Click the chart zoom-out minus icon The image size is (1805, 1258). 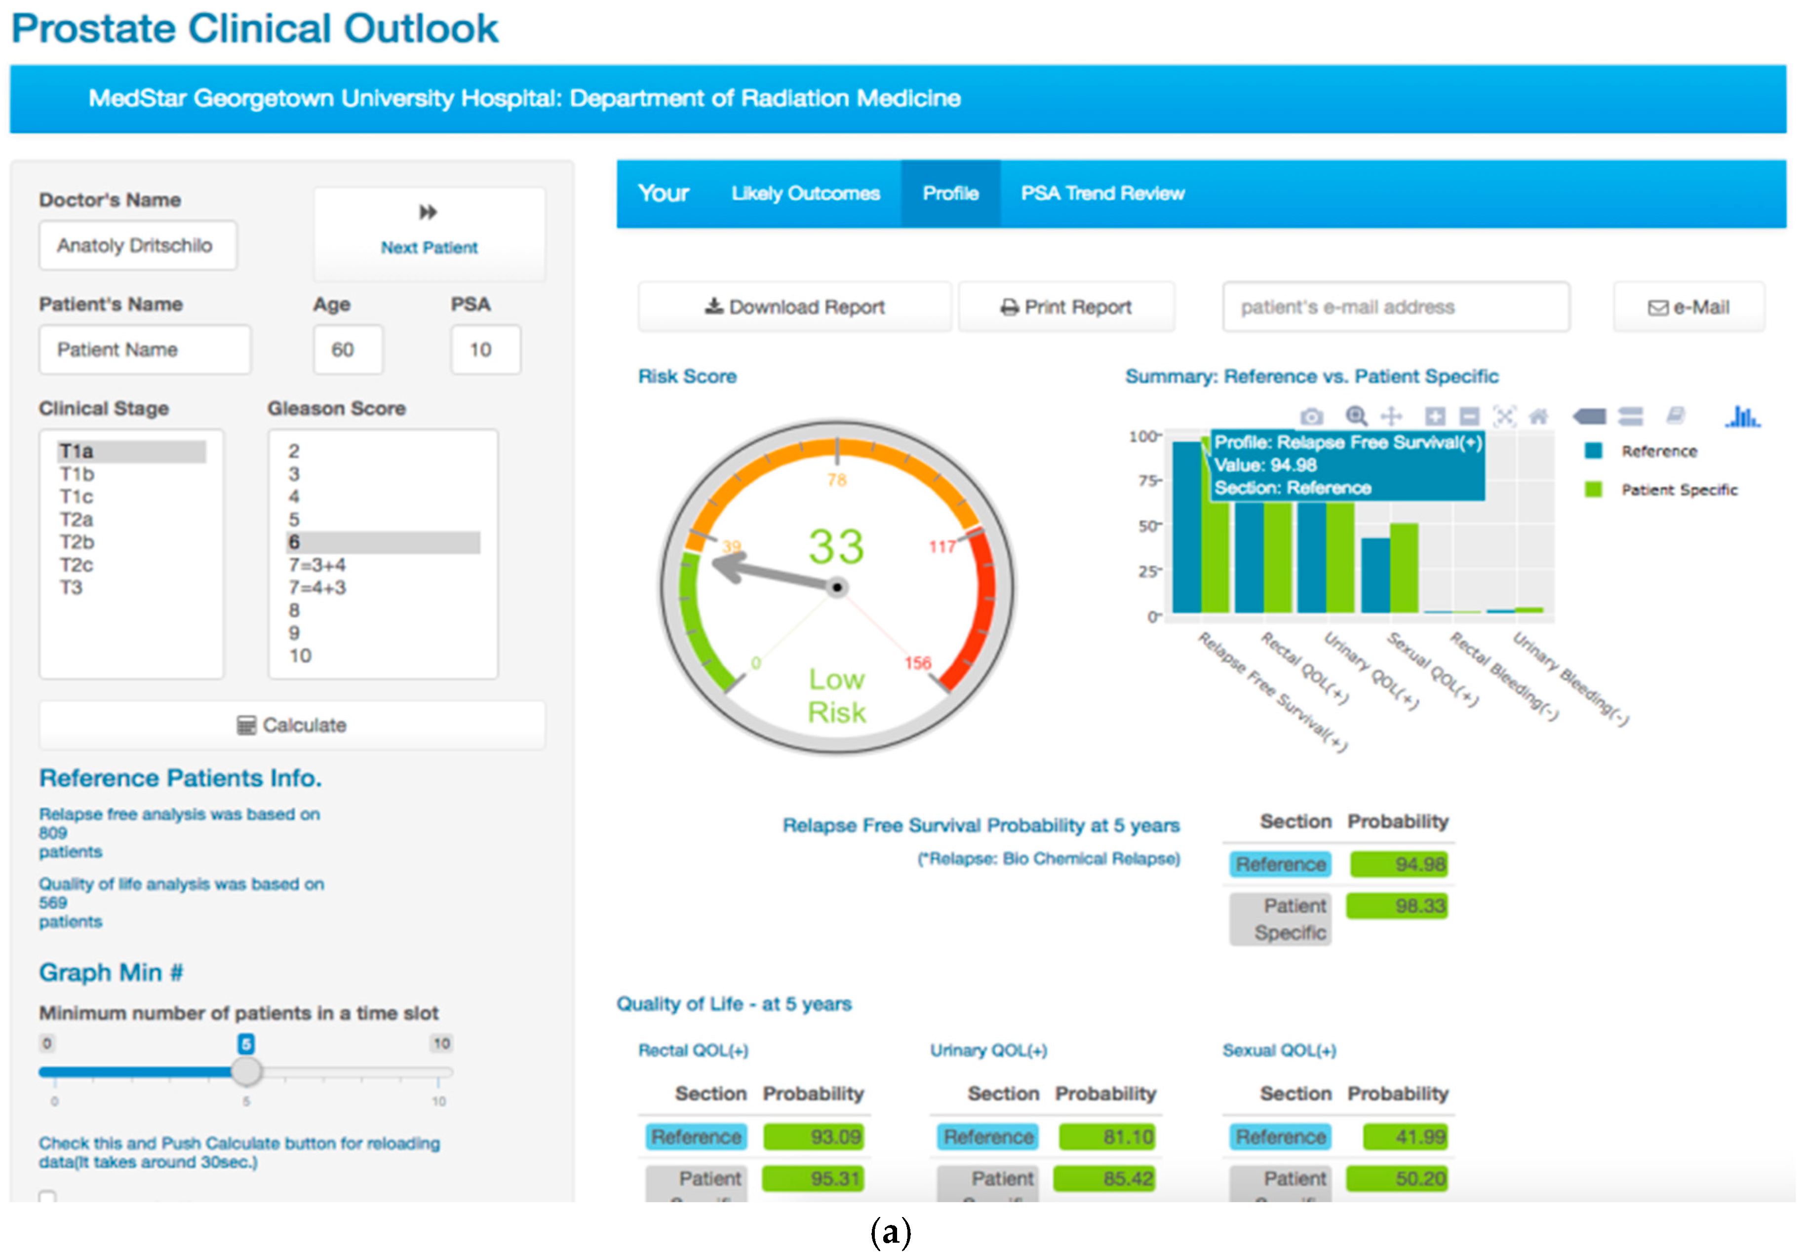pos(1469,417)
